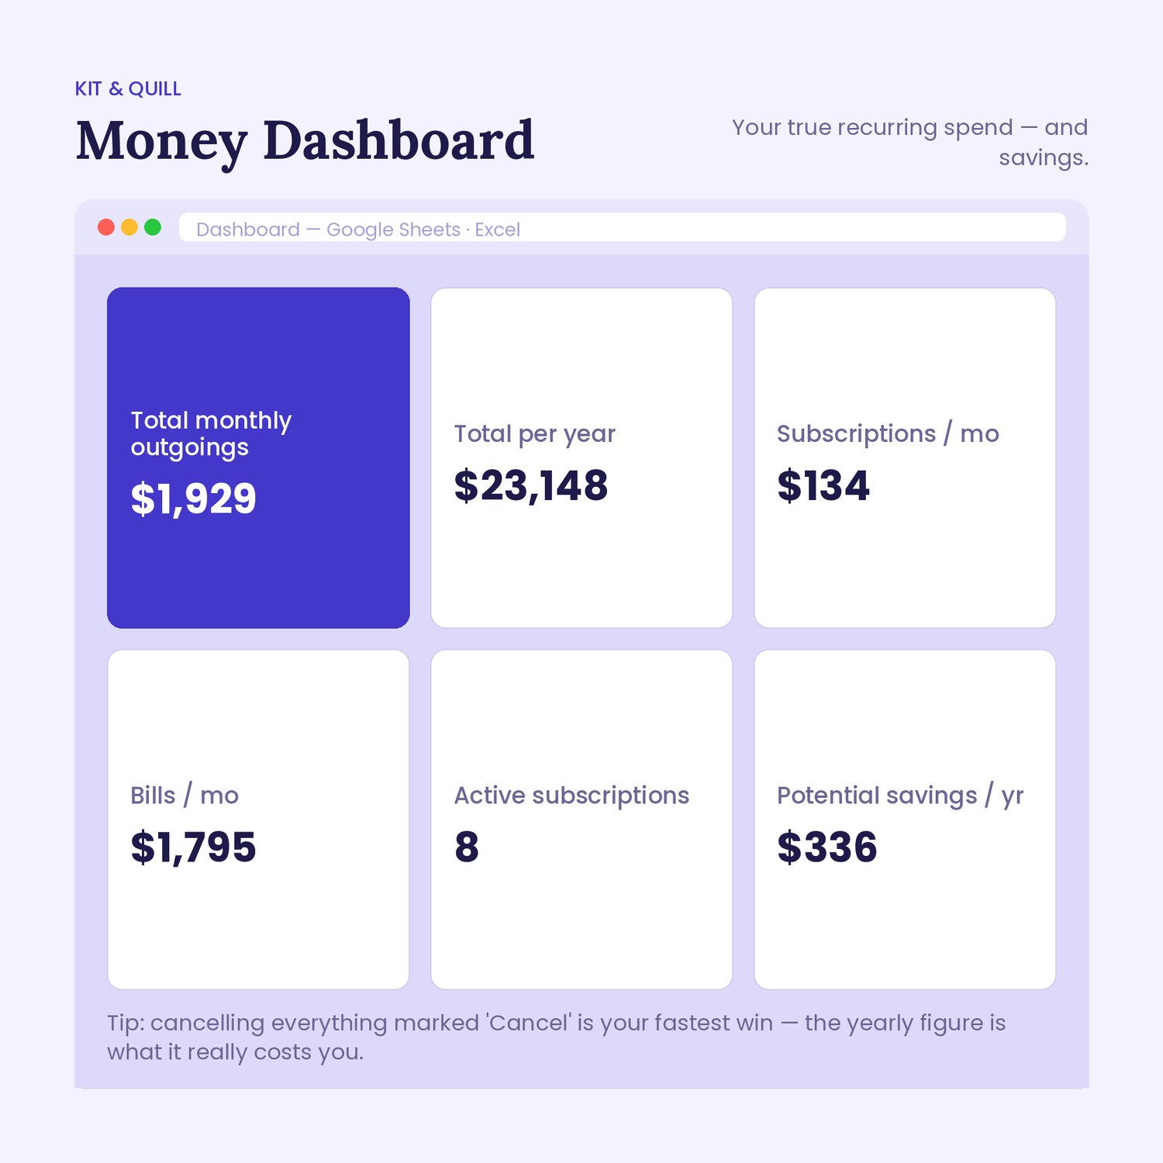Viewport: 1163px width, 1163px height.
Task: Click the green maximize window dot
Action: (x=153, y=227)
